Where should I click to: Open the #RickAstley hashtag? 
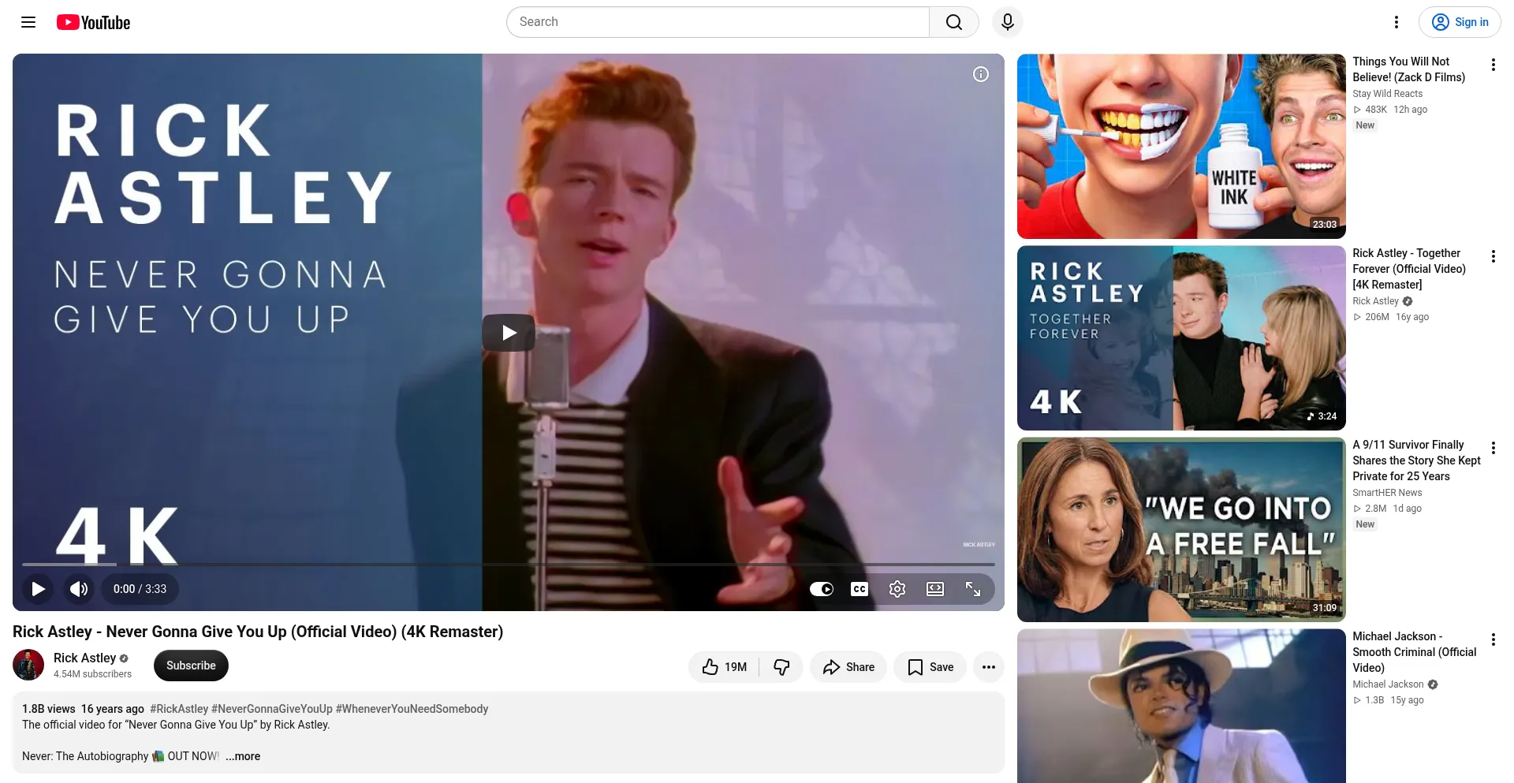pos(179,709)
